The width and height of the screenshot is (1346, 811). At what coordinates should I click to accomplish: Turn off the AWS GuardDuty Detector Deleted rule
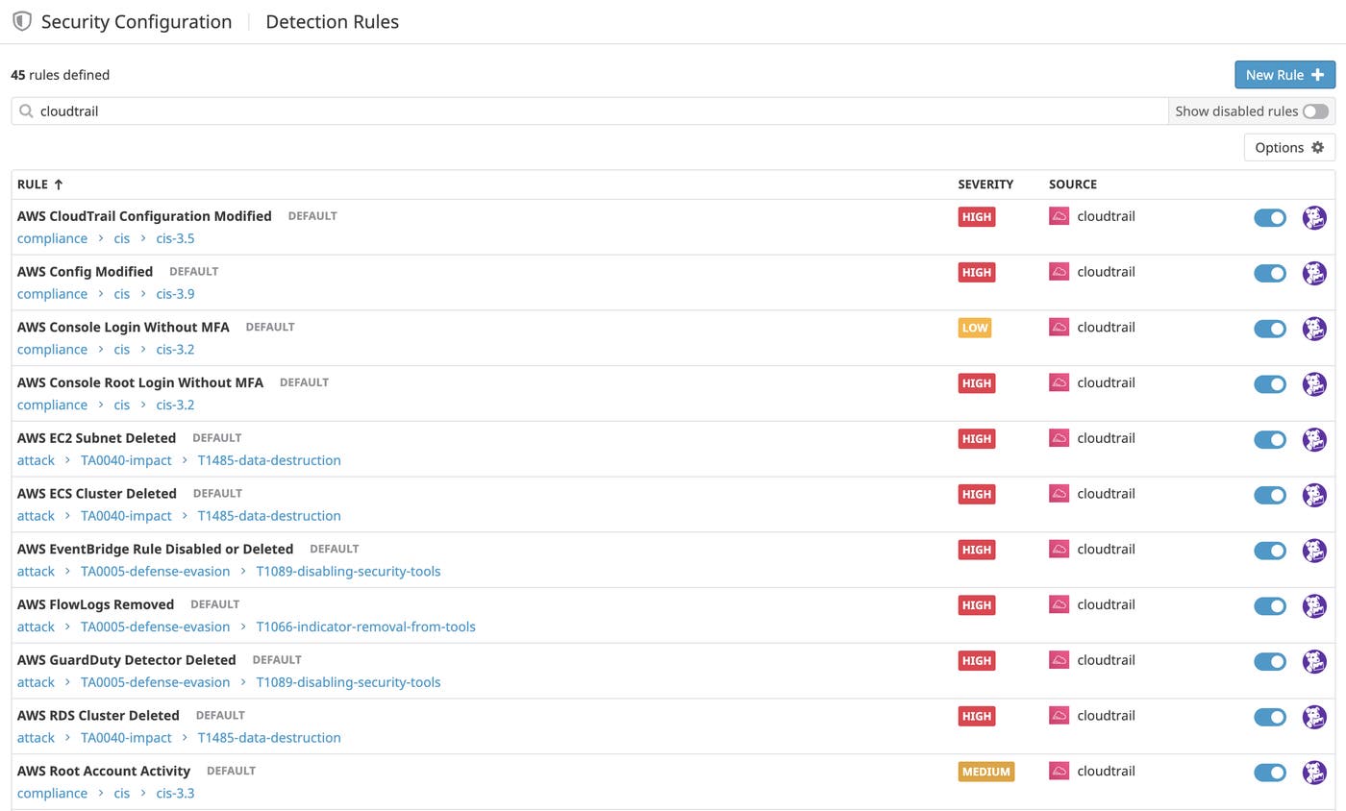click(x=1269, y=661)
